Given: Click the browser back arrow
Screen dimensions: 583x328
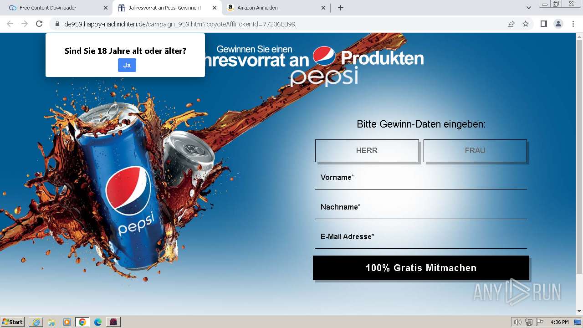Looking at the screenshot, I should (x=10, y=24).
